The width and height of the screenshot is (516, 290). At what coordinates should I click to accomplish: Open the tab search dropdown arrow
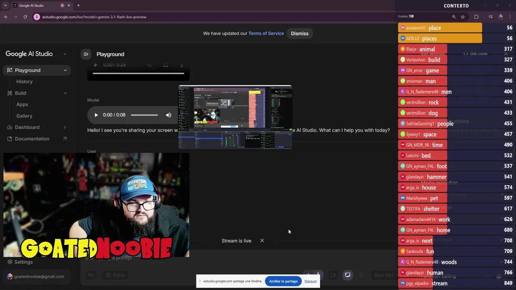click(x=5, y=5)
